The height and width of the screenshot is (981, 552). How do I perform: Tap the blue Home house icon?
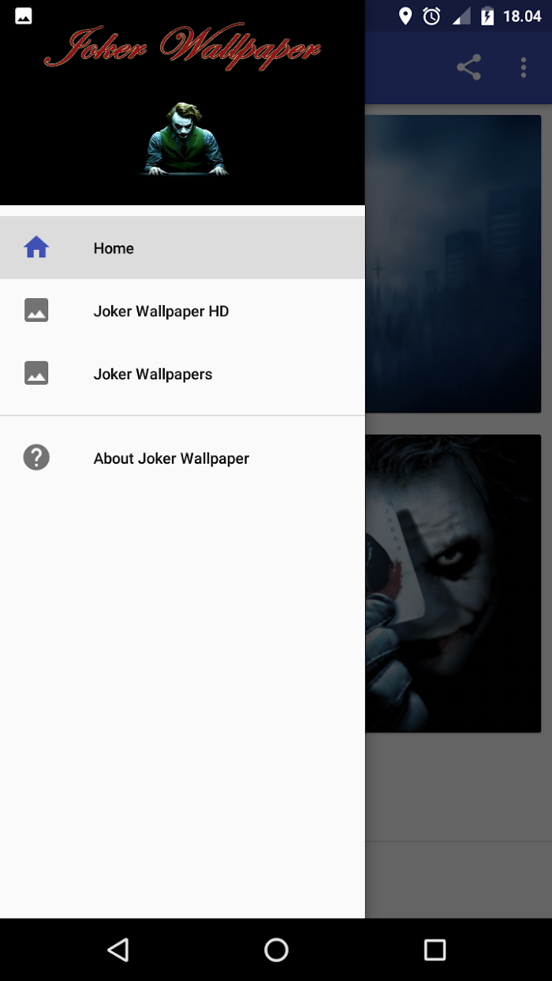(x=36, y=248)
